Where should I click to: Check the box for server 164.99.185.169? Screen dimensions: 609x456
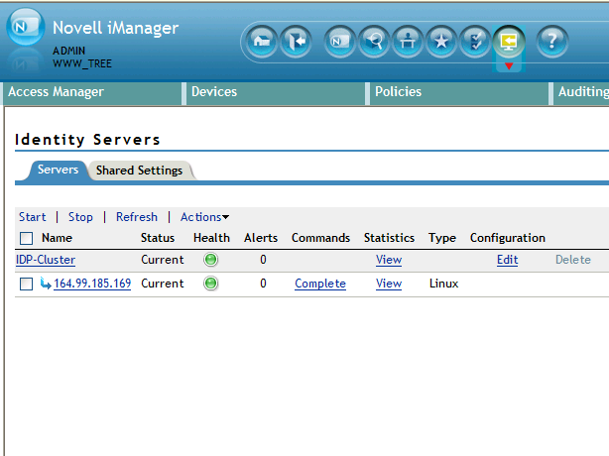[27, 285]
